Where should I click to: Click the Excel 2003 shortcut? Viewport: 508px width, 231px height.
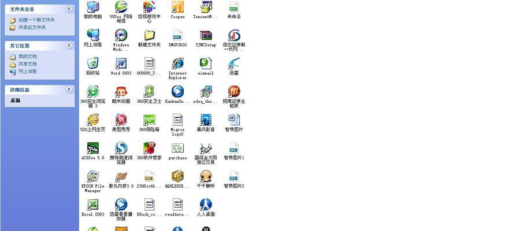pos(92,204)
